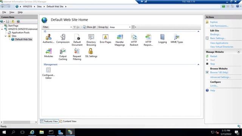The width and height of the screenshot is (242, 136).
Task: Click the create-connection globe icon in Connections
Action: pos(2,22)
